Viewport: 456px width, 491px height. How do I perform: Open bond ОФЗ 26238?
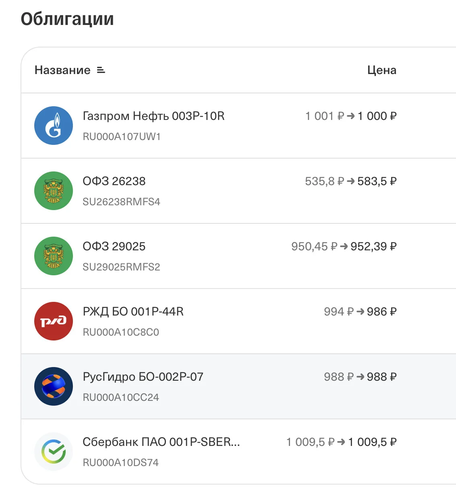(114, 181)
